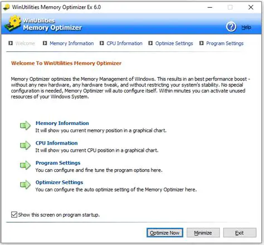Select the Program Settings tab
This screenshot has height=245, width=264.
(x=225, y=44)
